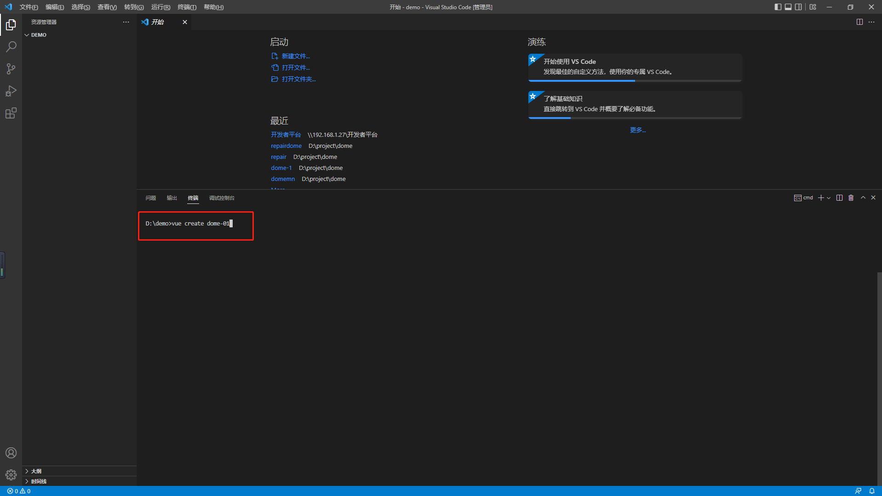Viewport: 882px width, 496px height.
Task: Open the Accounts menu icon
Action: click(11, 453)
